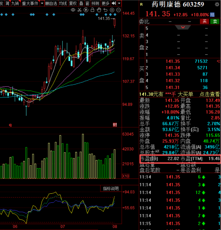221x230 pixels.
Task: Click the 11:15 trade tick row
Action: (x=180, y=224)
